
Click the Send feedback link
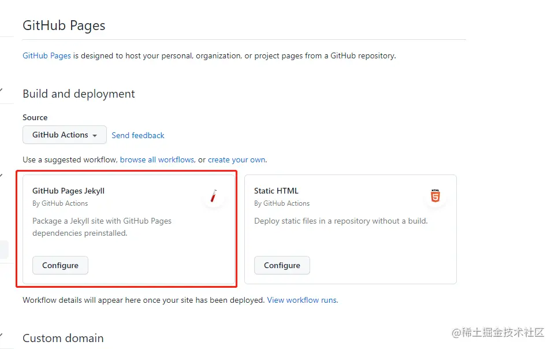click(x=138, y=135)
